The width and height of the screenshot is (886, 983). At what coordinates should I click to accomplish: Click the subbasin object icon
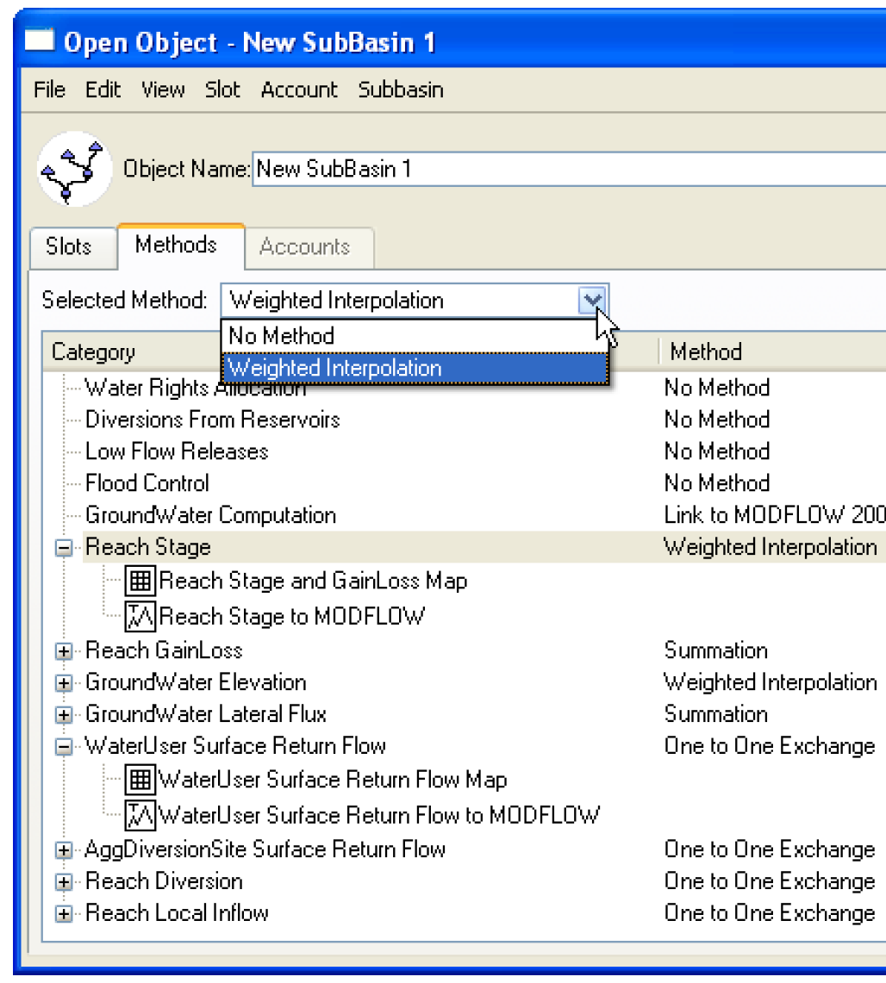[x=75, y=169]
